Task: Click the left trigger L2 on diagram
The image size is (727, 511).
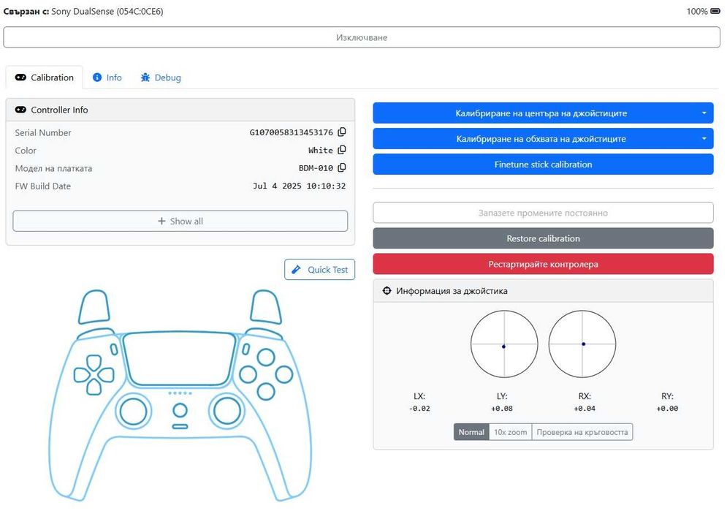Action: point(94,306)
